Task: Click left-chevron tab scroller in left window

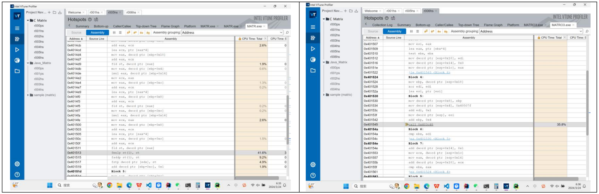Action: pos(69,25)
